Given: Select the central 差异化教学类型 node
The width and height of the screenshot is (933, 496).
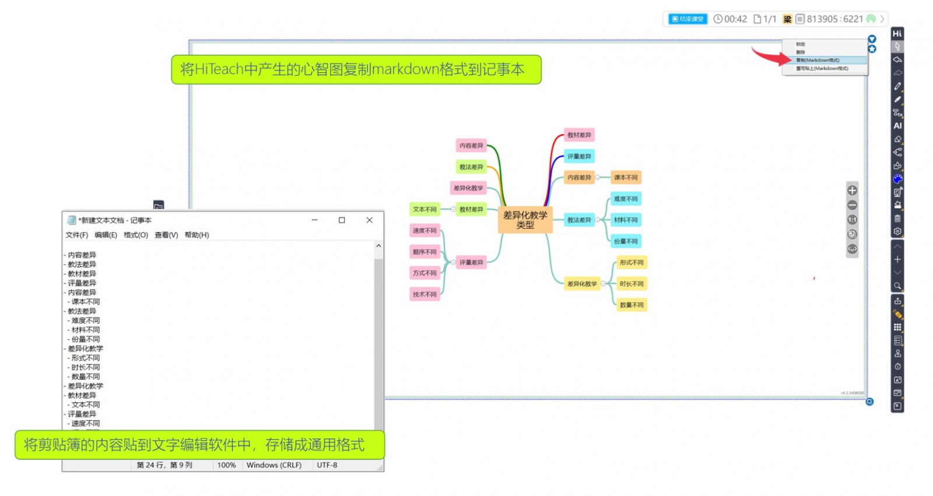Looking at the screenshot, I should point(525,220).
